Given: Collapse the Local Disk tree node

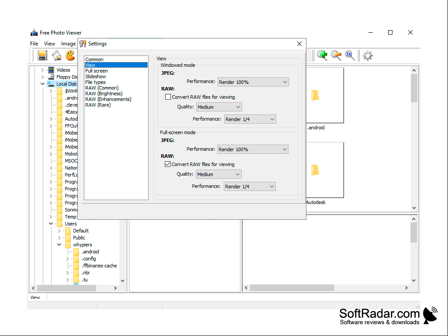Looking at the screenshot, I should (42, 84).
